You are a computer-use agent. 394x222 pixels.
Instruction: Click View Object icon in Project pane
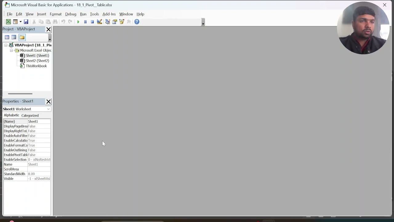point(14,37)
